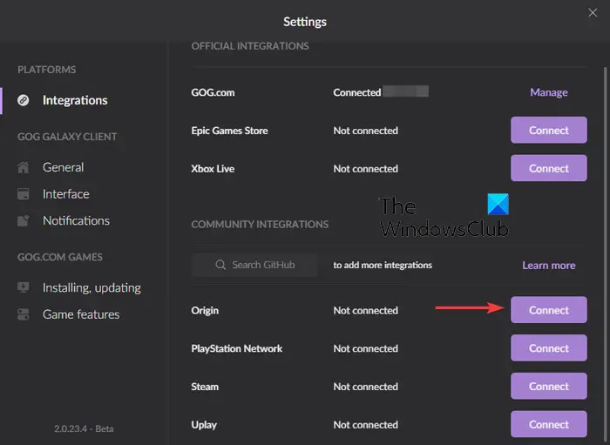Click the Integrations link icon in sidebar
The width and height of the screenshot is (610, 445).
click(x=24, y=100)
